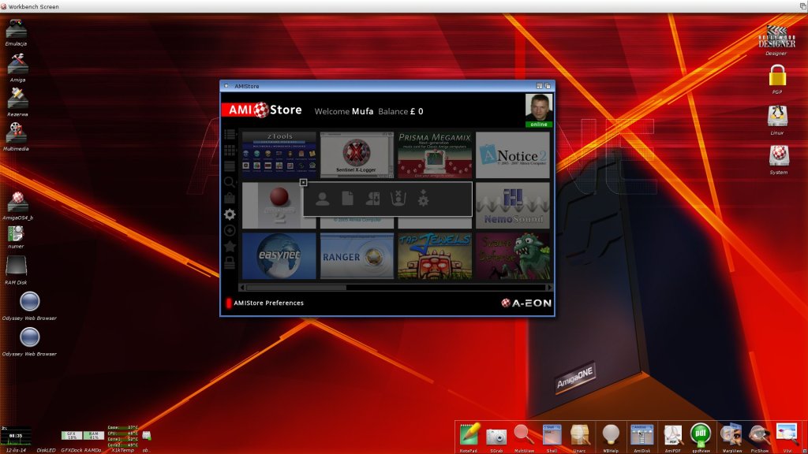Open the numer desktop icon
This screenshot has width=808, height=454.
coord(16,237)
